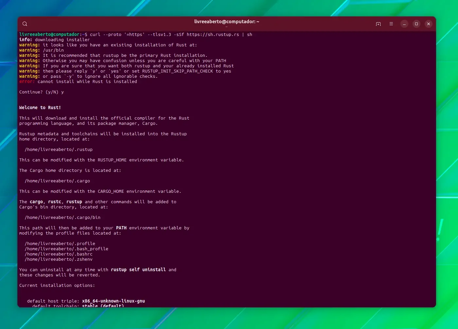The width and height of the screenshot is (458, 329).
Task: Close the terminal window
Action: [429, 24]
